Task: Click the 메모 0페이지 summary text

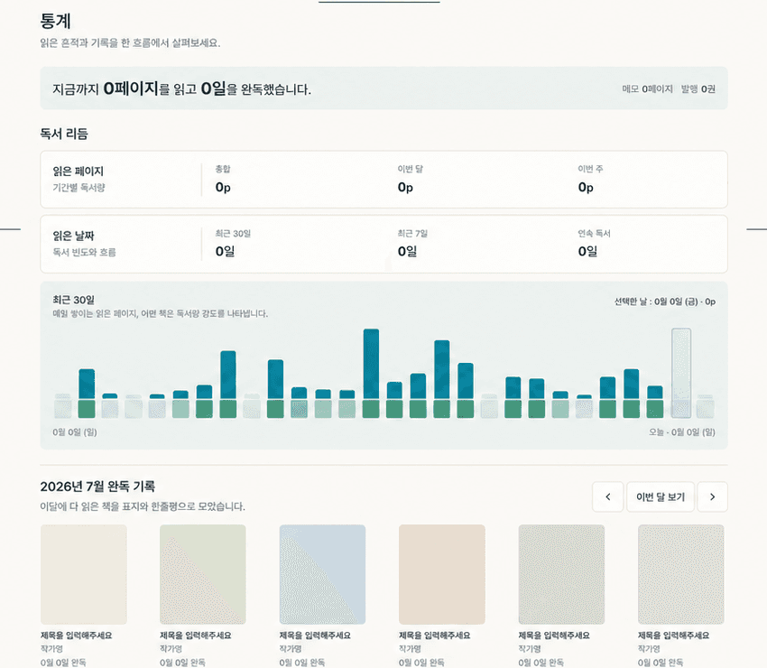Action: (647, 89)
